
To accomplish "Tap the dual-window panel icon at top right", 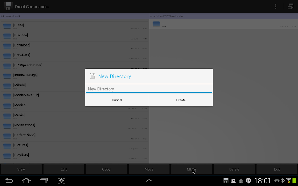I will click(290, 7).
